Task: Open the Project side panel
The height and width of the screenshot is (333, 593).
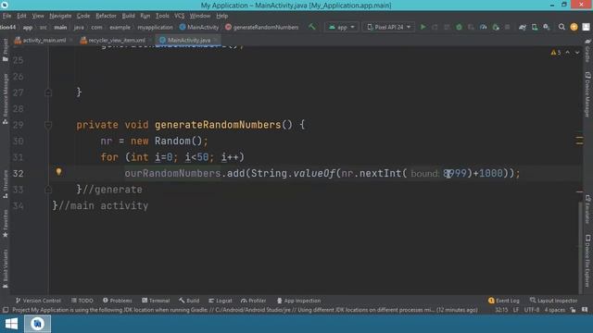Action: point(5,50)
